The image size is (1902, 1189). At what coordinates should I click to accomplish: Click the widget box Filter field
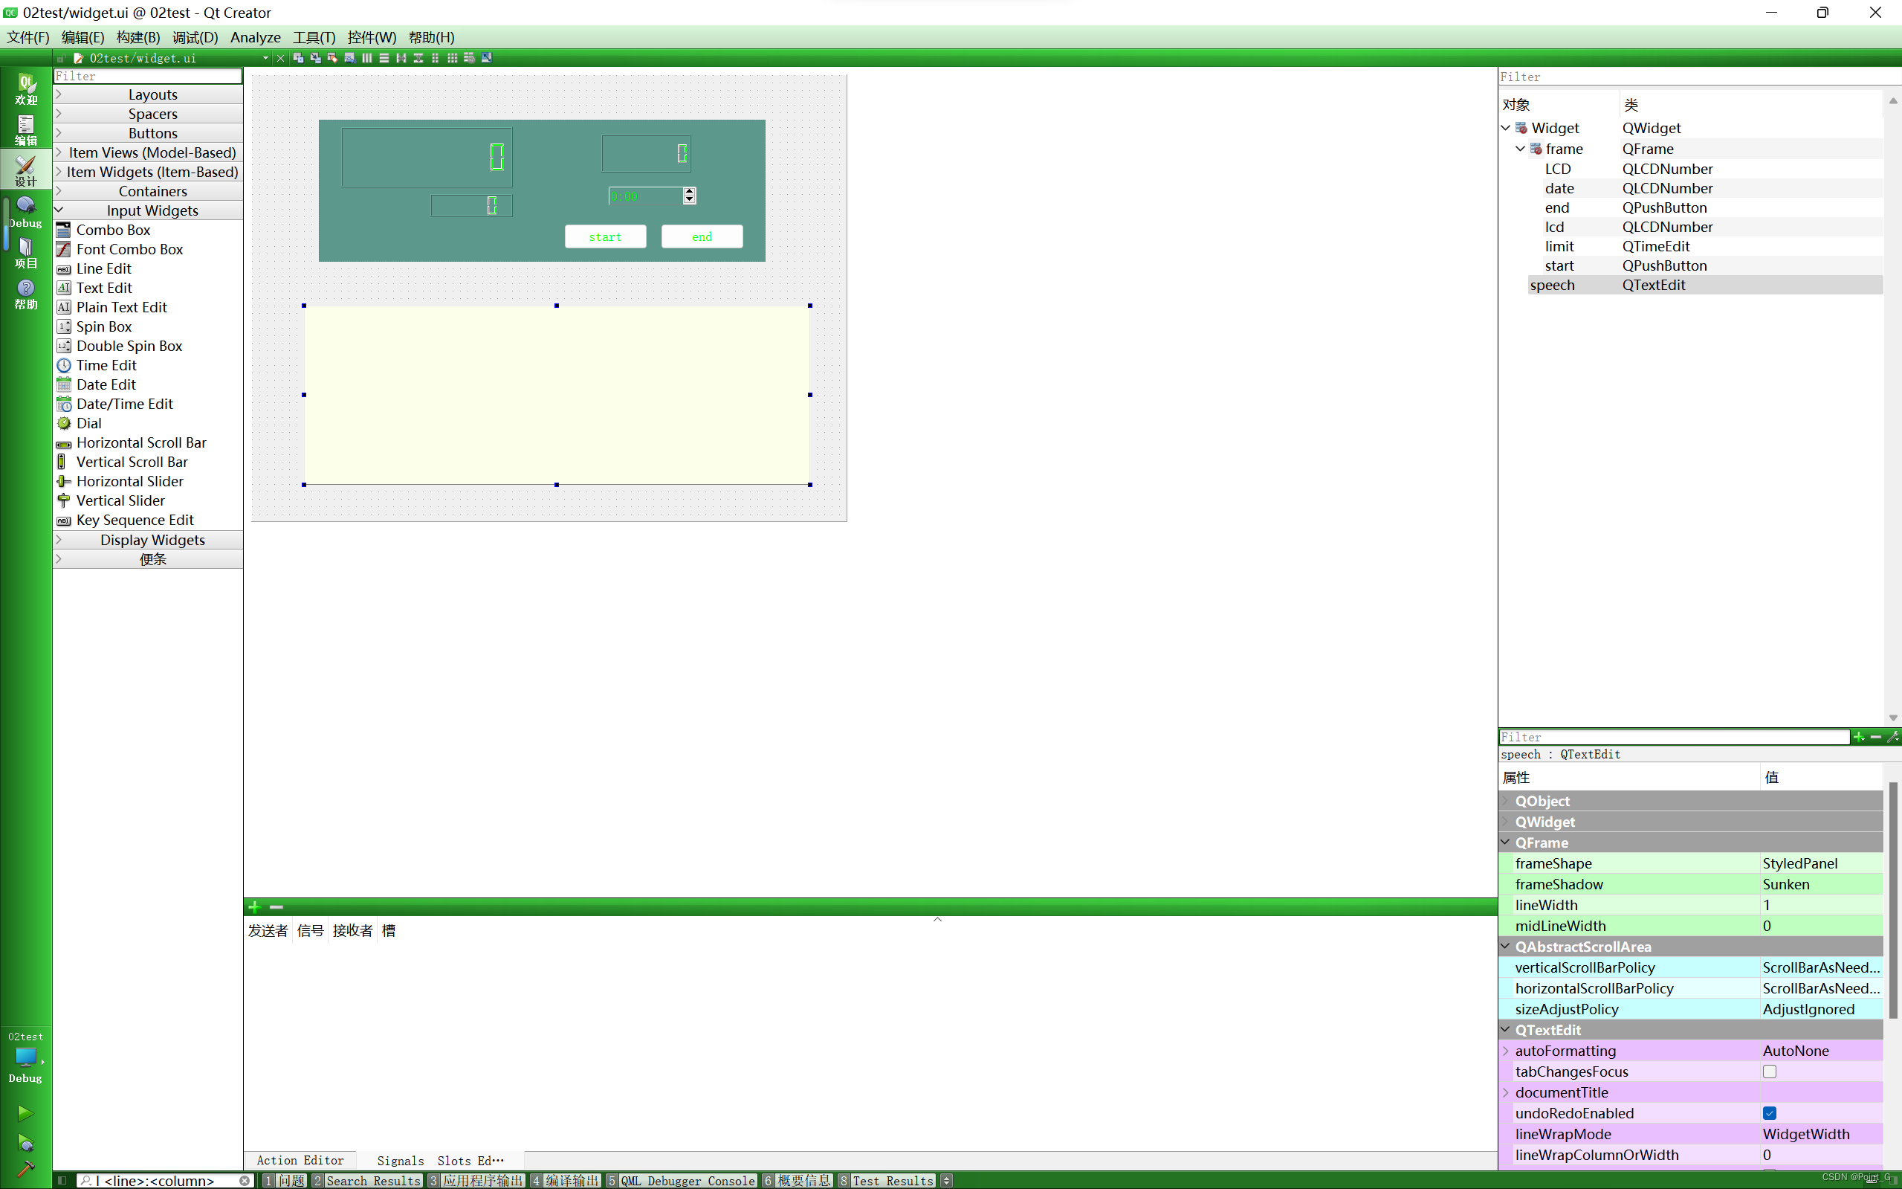148,76
